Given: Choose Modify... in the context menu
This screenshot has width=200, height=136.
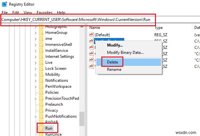Looking at the screenshot, I should 115,45.
